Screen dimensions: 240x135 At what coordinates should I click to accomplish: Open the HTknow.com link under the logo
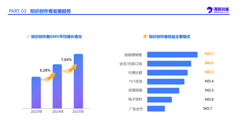point(221,12)
